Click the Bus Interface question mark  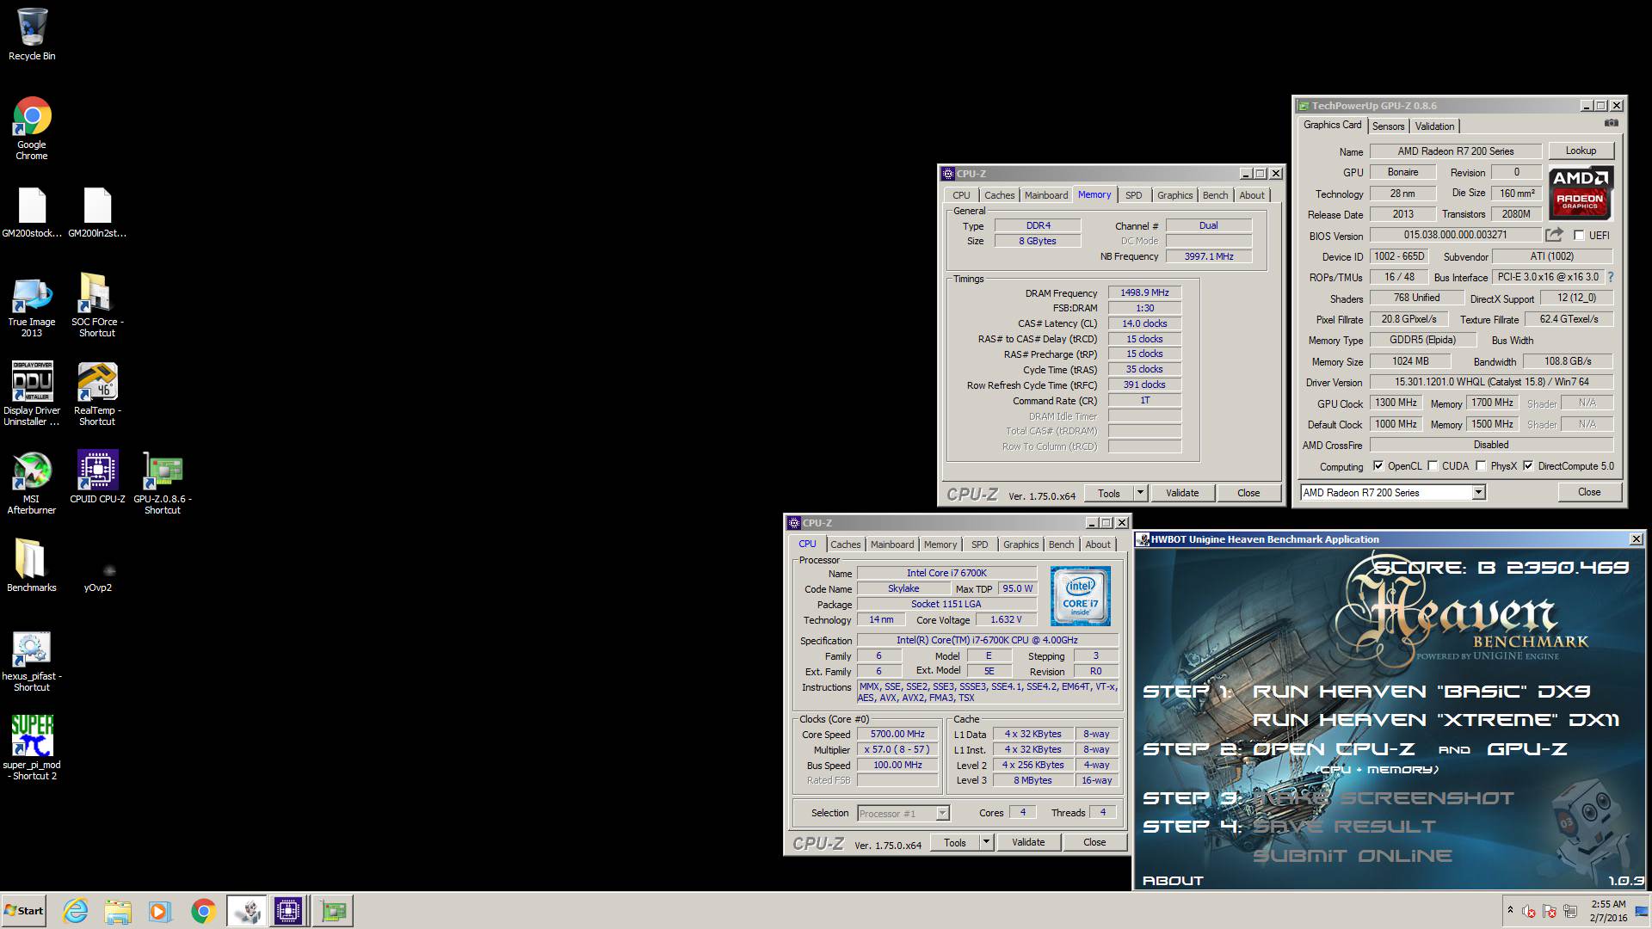1611,277
